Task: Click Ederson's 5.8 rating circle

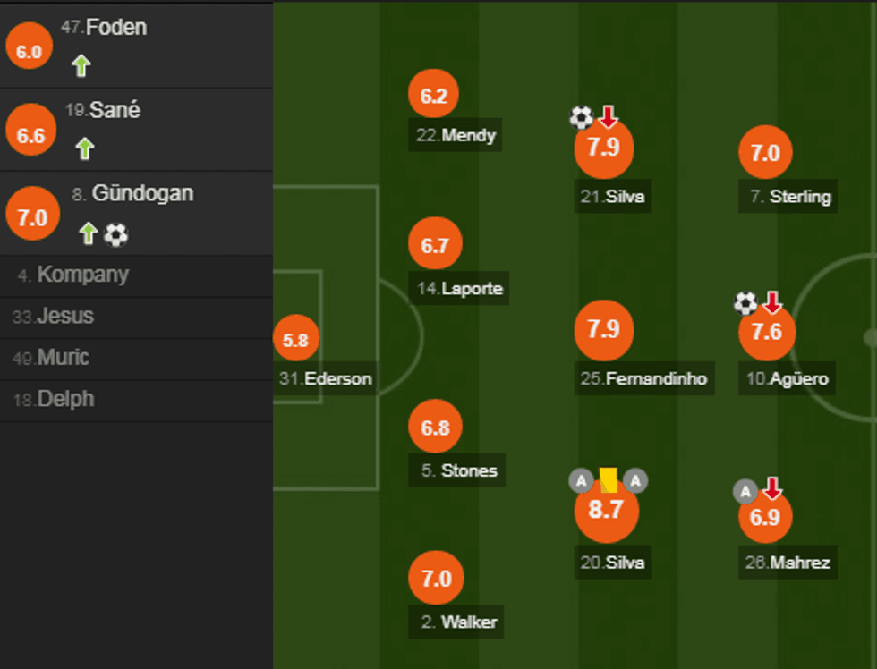Action: coord(295,340)
